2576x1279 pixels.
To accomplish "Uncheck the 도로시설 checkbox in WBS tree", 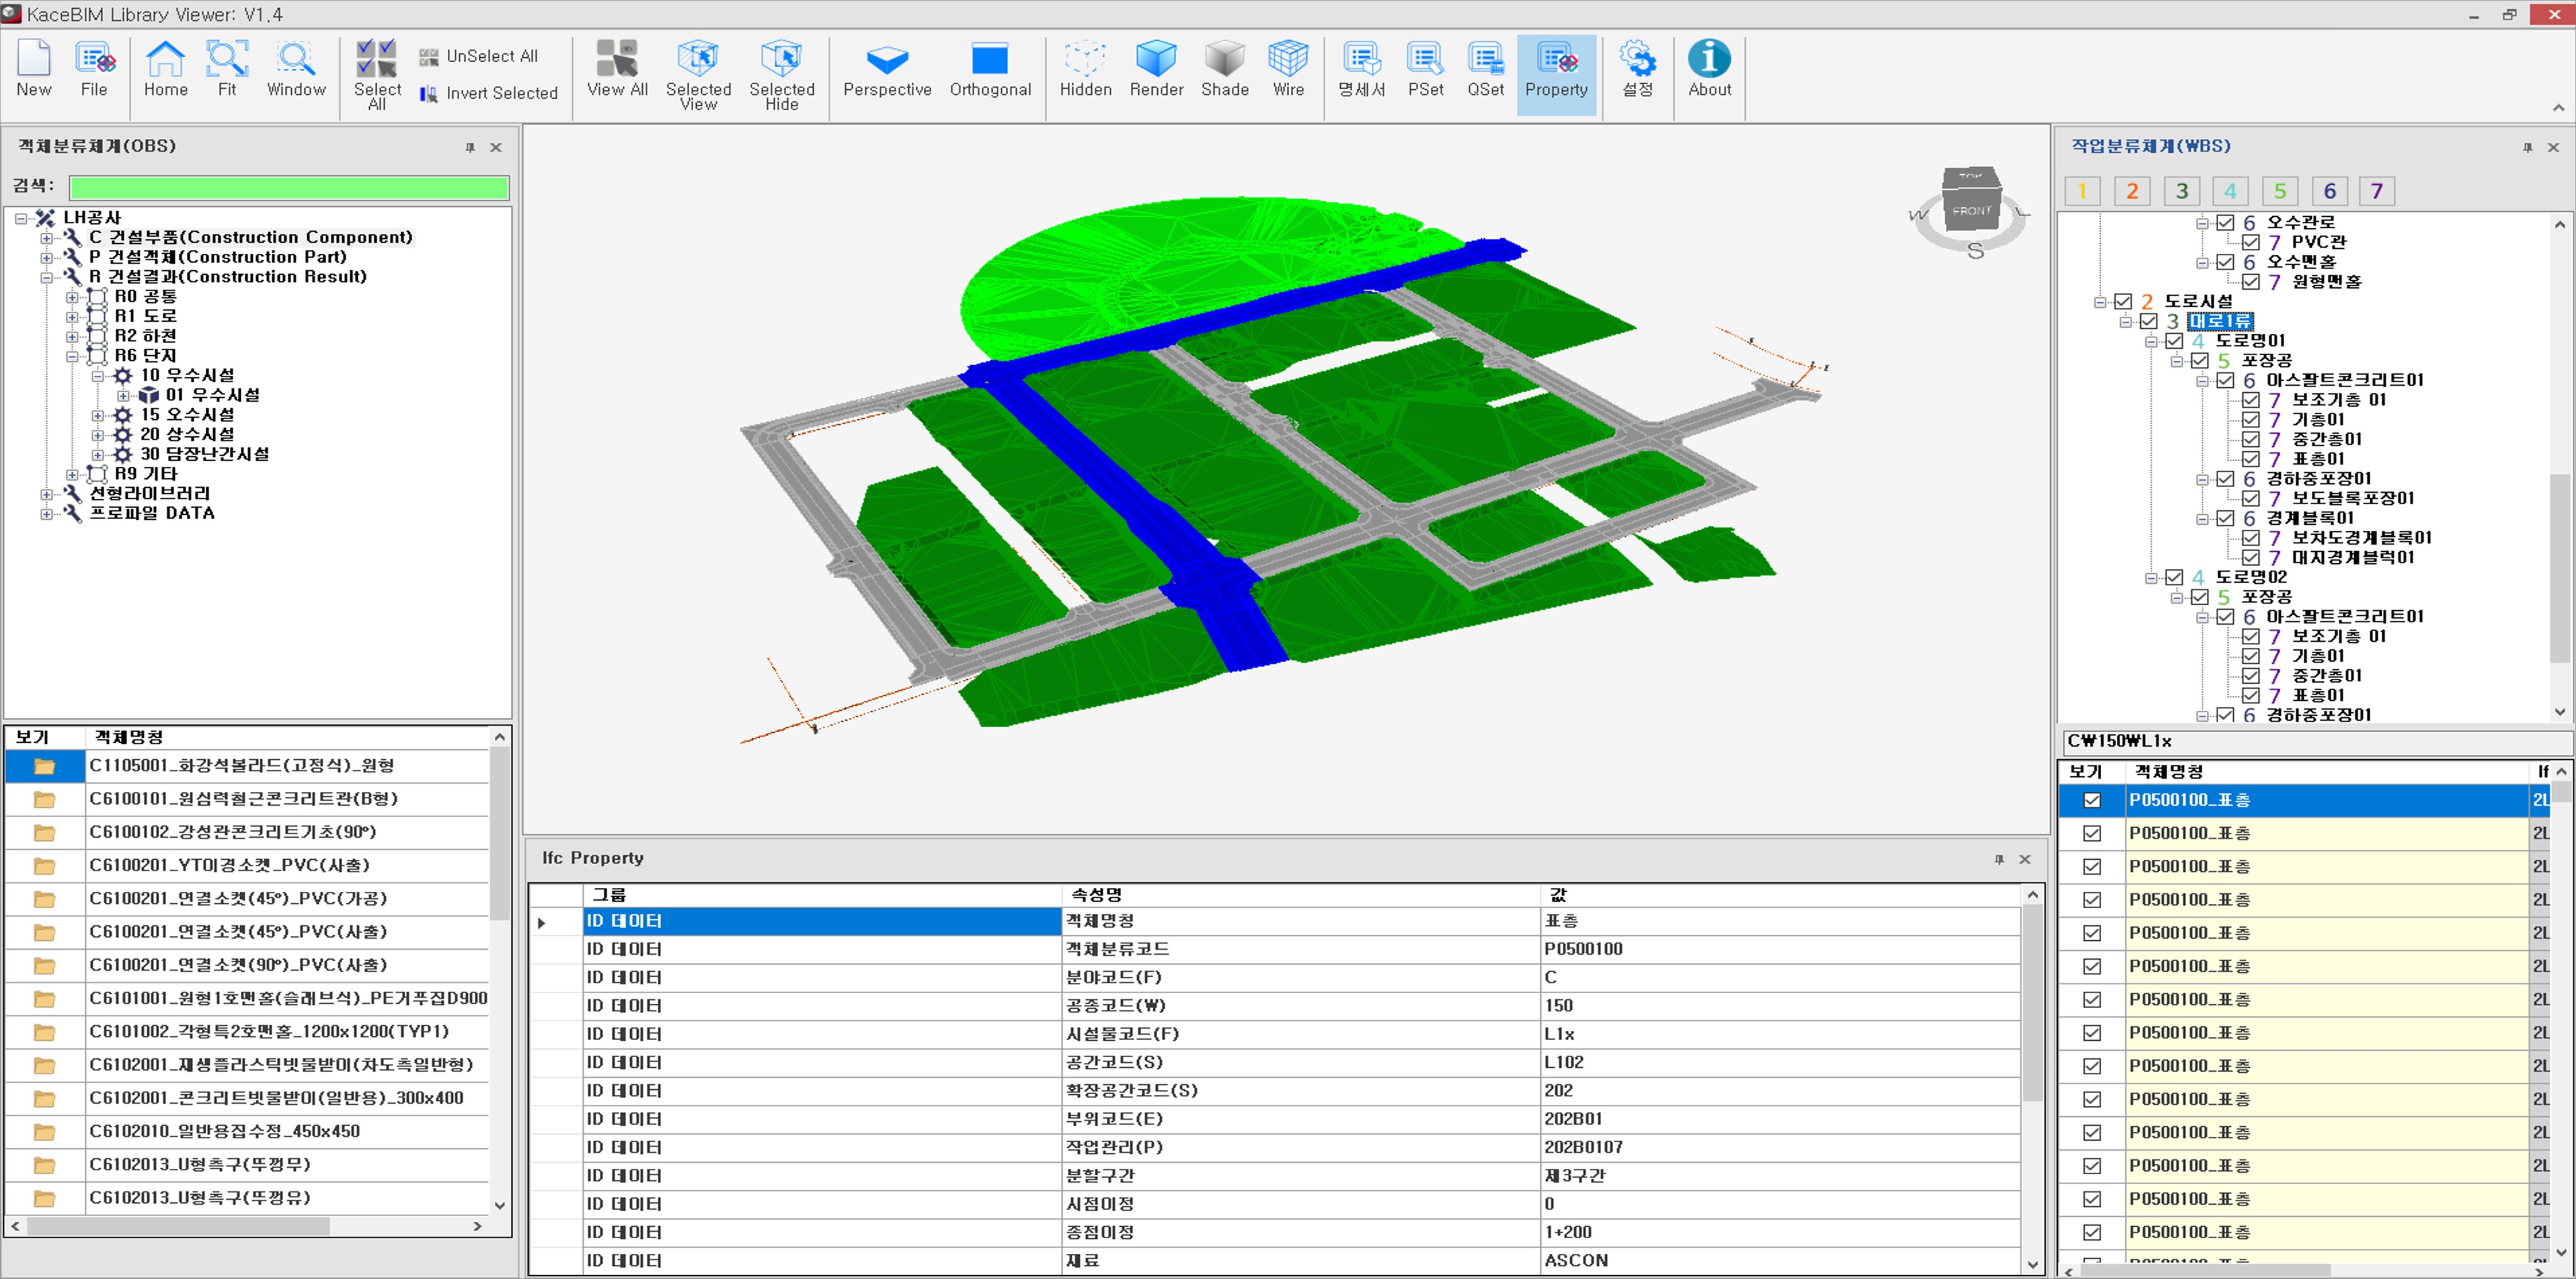I will click(x=2123, y=302).
